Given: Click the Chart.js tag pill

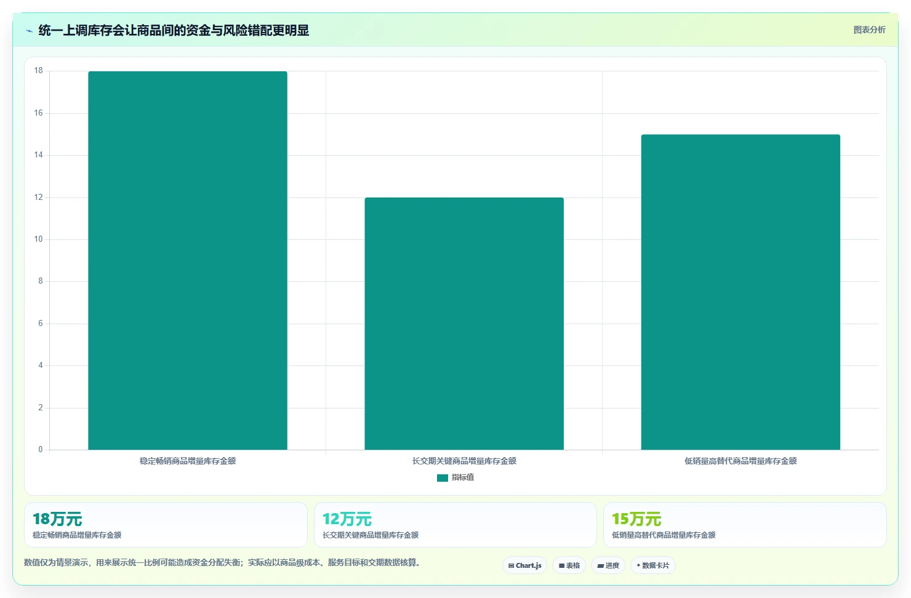Looking at the screenshot, I should (524, 565).
